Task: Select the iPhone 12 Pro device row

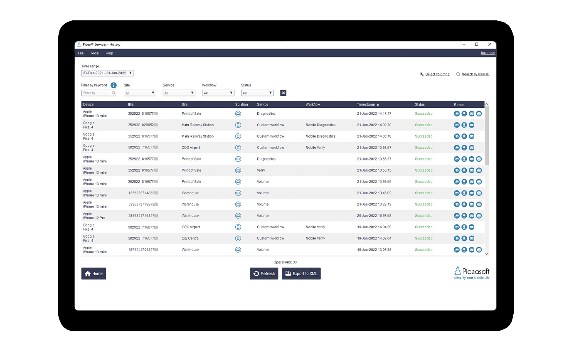Action: point(283,216)
